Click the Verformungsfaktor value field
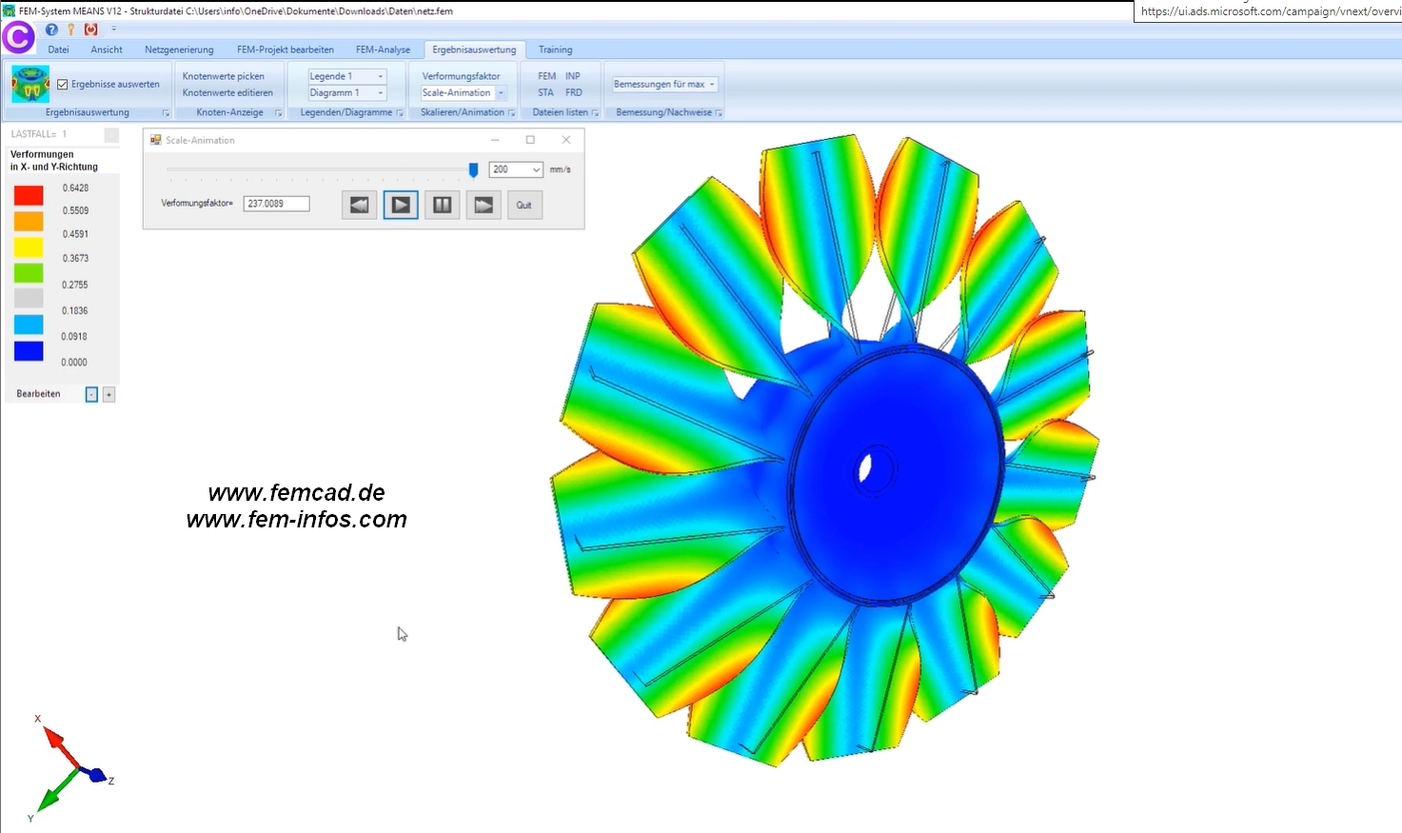 pyautogui.click(x=276, y=204)
